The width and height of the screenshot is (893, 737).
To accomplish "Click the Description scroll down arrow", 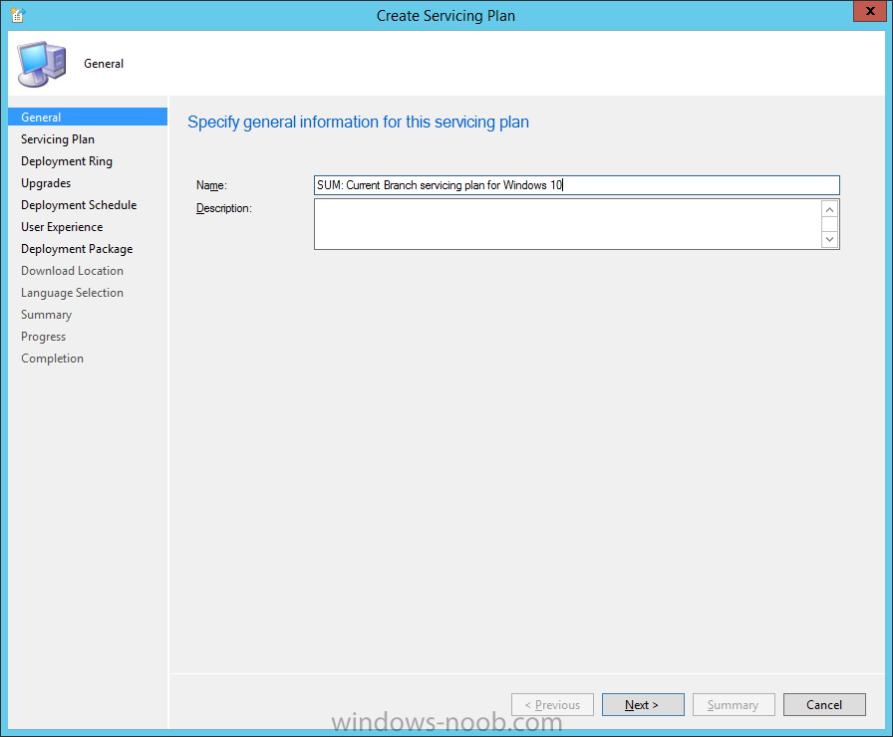I will click(x=830, y=239).
